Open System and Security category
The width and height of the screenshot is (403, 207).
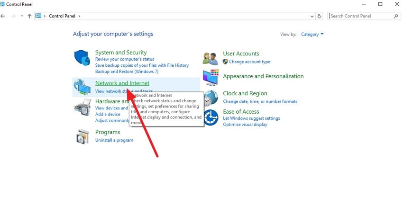tap(121, 53)
